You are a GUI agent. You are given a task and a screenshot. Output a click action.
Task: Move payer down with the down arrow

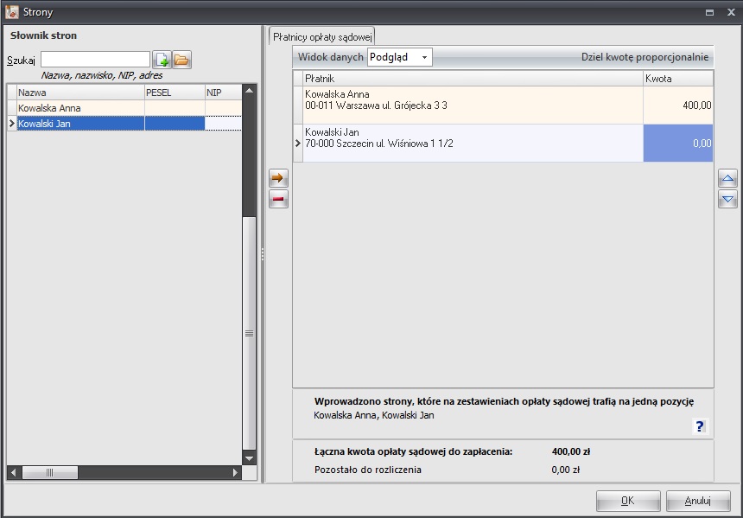tap(727, 200)
